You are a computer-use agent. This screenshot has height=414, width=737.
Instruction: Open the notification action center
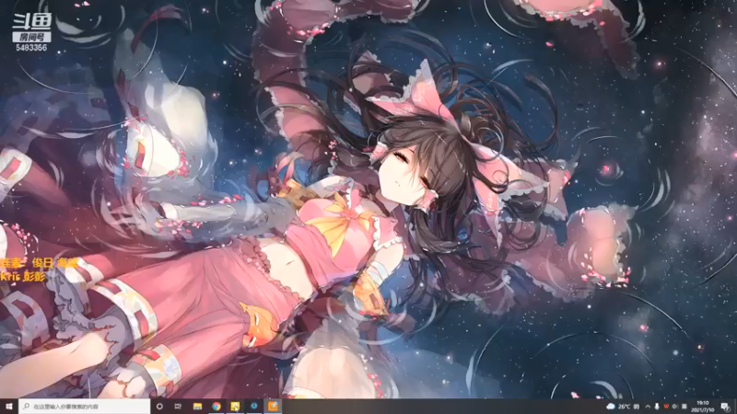coord(725,407)
